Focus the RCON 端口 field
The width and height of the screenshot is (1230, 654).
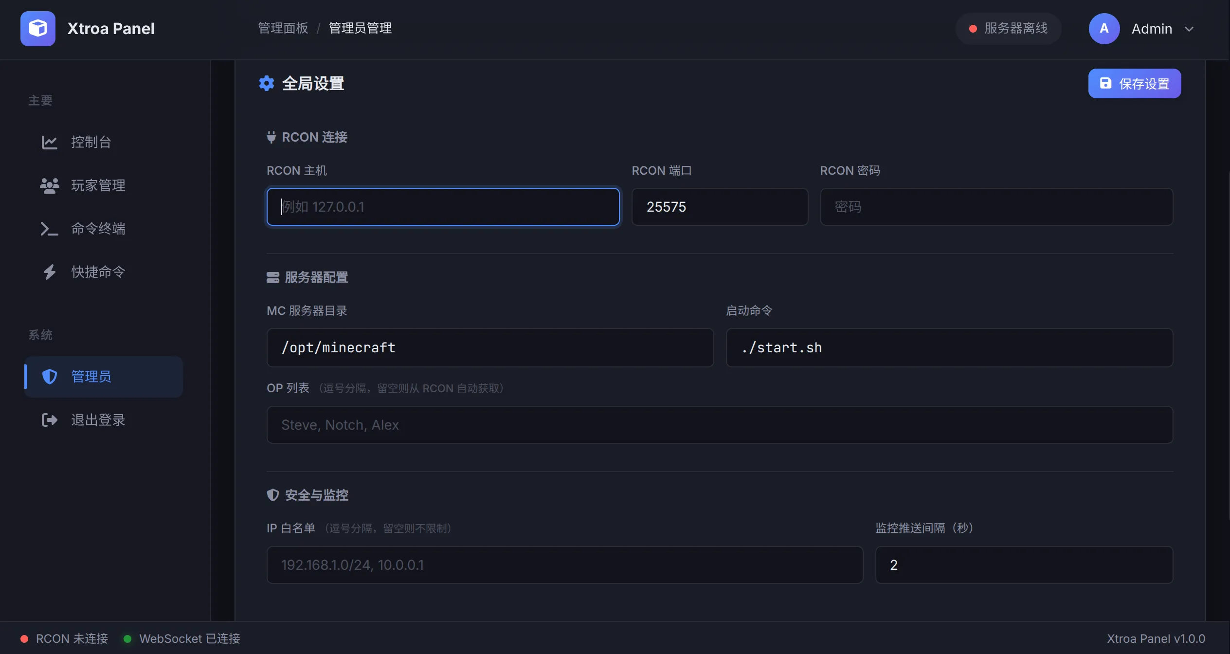tap(719, 207)
